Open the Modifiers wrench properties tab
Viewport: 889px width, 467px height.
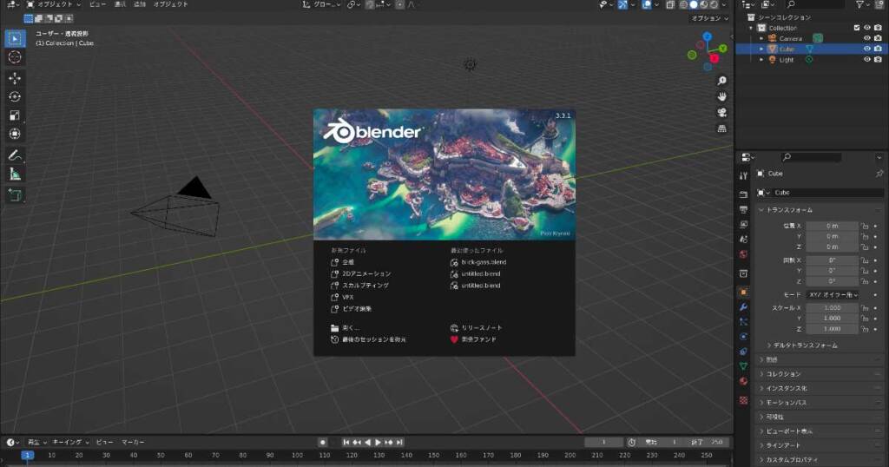(x=743, y=307)
